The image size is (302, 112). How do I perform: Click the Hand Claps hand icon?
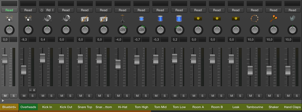pos(292,18)
